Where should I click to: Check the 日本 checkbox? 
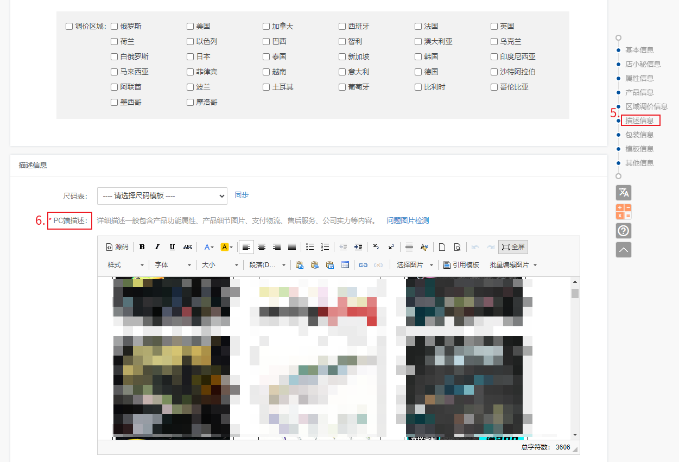click(x=190, y=56)
